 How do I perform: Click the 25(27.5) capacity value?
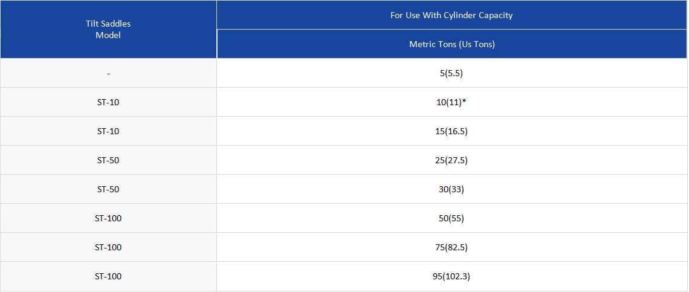[x=451, y=160]
